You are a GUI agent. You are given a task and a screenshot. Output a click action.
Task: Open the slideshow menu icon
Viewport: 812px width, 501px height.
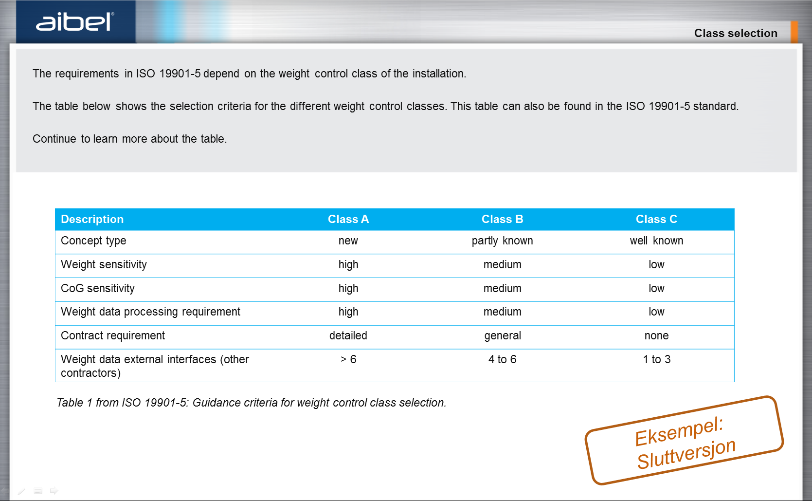point(38,491)
